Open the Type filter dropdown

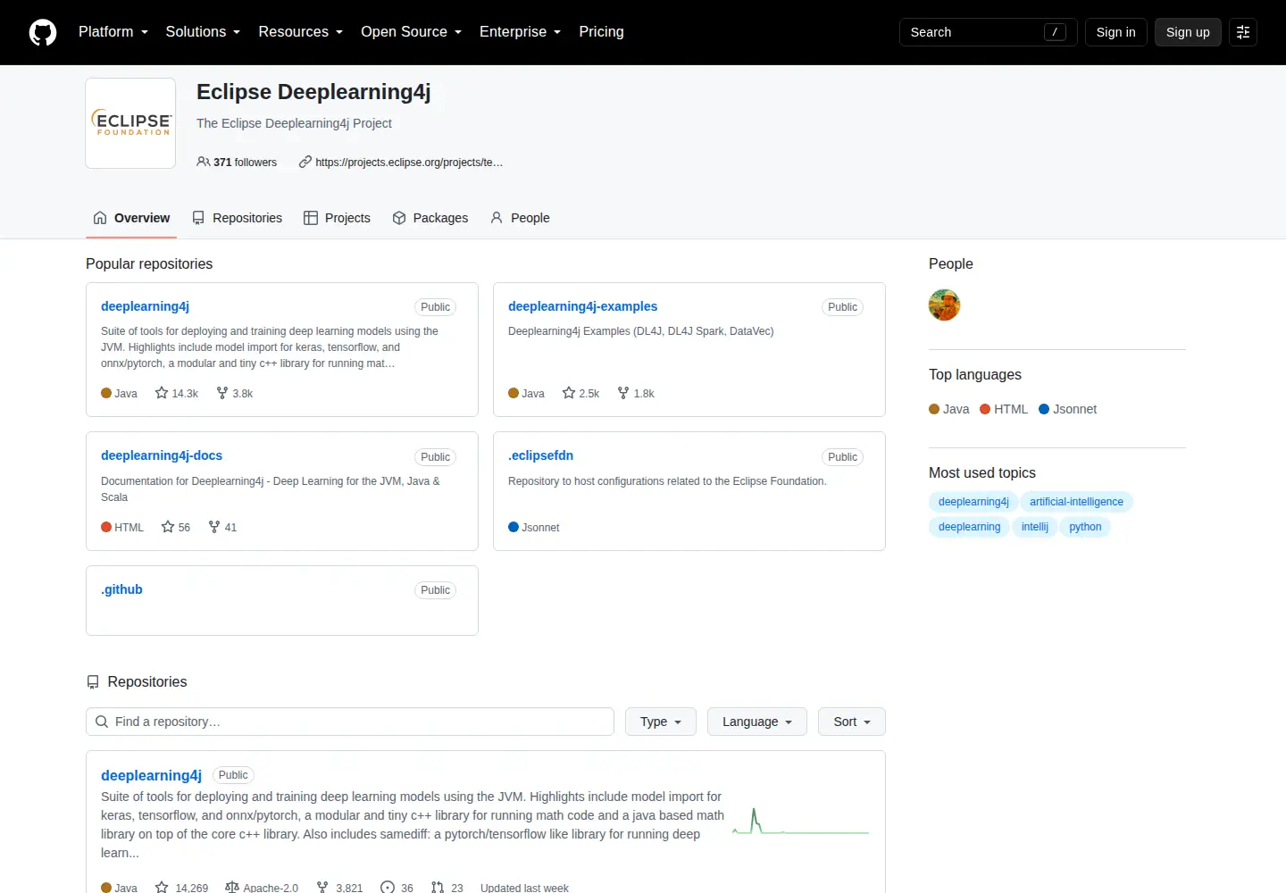point(661,722)
